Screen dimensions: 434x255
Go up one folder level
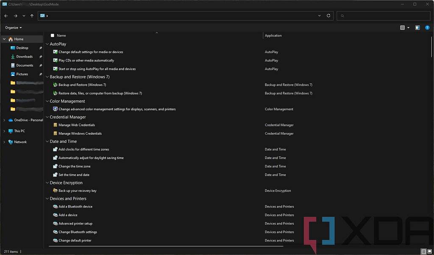tap(32, 16)
